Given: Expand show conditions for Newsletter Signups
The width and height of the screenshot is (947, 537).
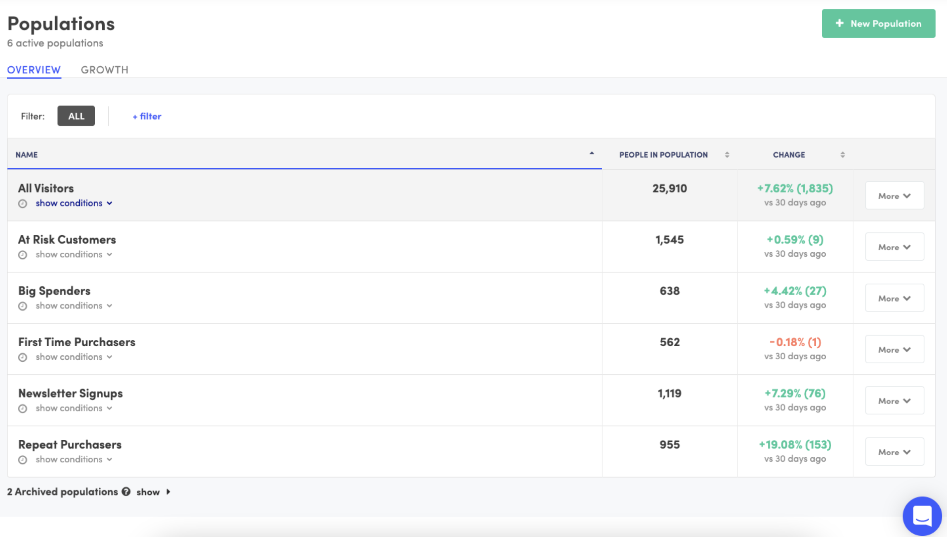Looking at the screenshot, I should coord(74,408).
